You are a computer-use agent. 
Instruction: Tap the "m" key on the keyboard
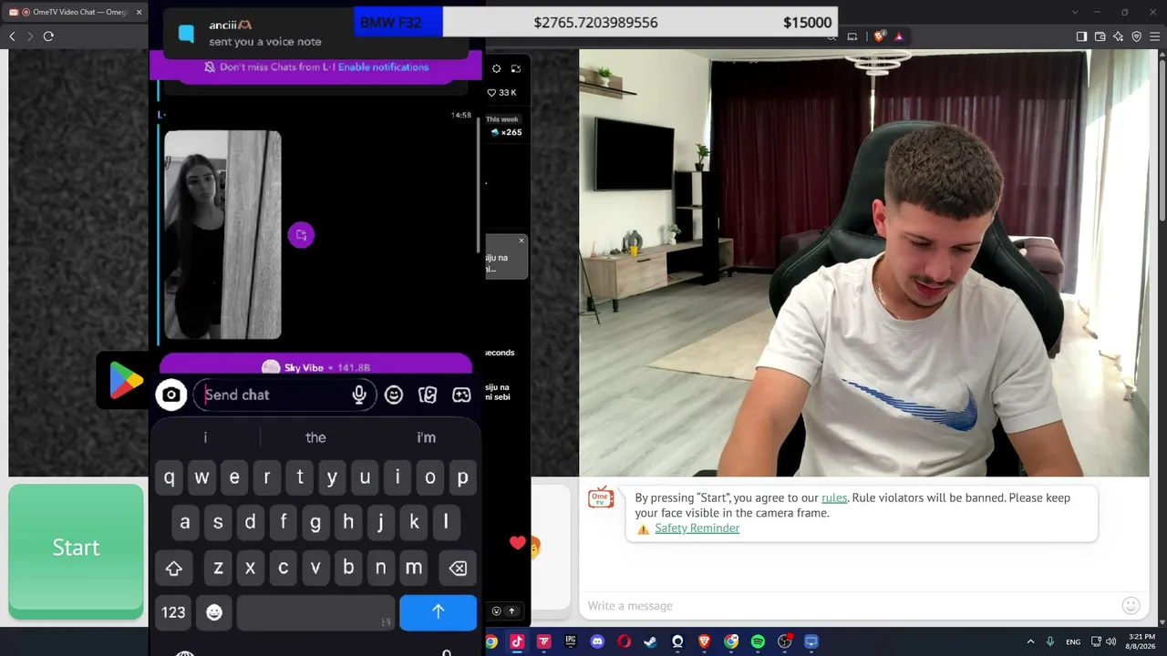click(414, 568)
